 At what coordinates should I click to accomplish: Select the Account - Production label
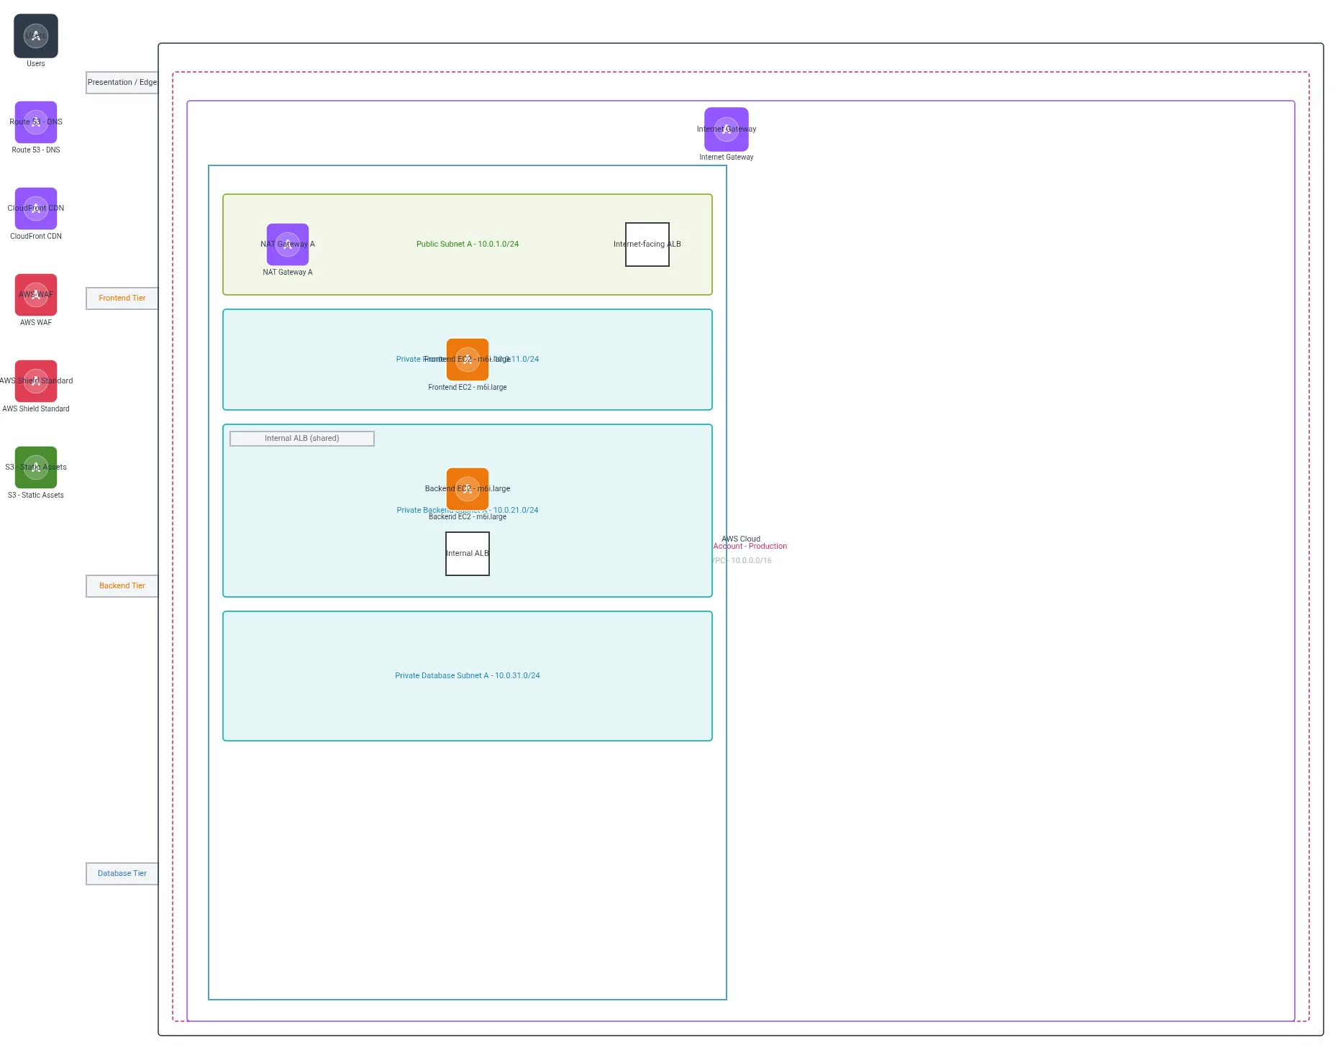pos(750,547)
